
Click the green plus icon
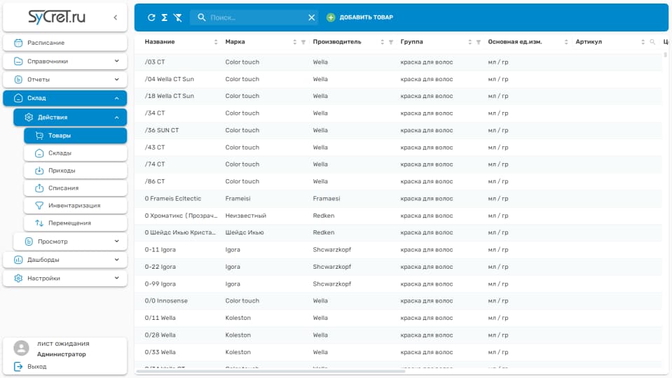(x=331, y=17)
